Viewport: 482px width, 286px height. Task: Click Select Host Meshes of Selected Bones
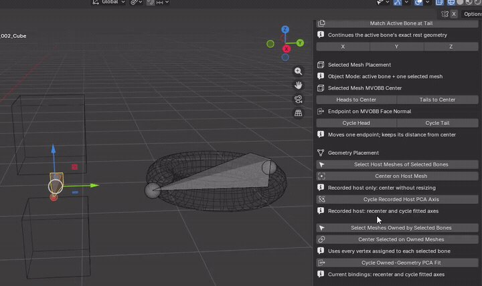tap(397, 164)
